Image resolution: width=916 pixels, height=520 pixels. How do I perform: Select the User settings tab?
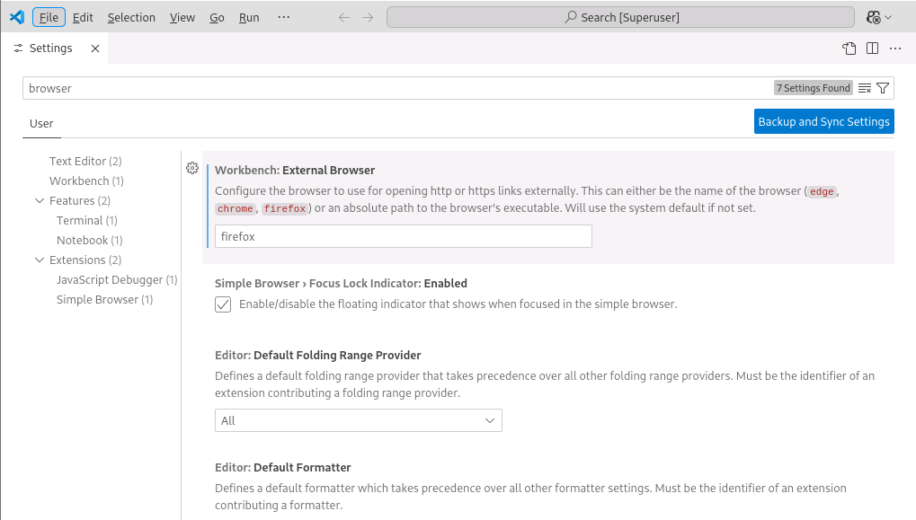point(41,123)
